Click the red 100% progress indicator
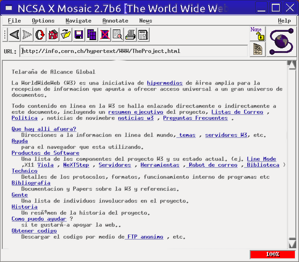Image resolution: width=299 pixels, height=262 pixels. (x=272, y=254)
